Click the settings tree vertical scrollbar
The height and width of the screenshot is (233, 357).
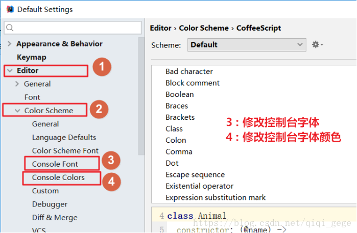(x=142, y=102)
